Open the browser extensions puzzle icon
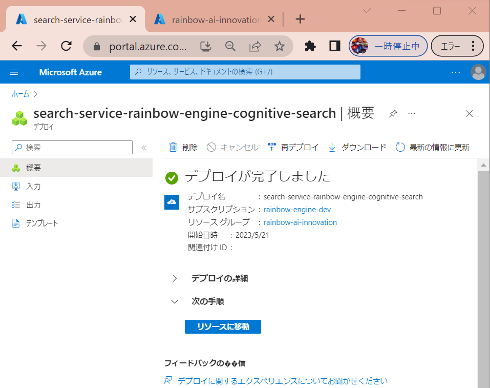This screenshot has width=490, height=388. 310,46
